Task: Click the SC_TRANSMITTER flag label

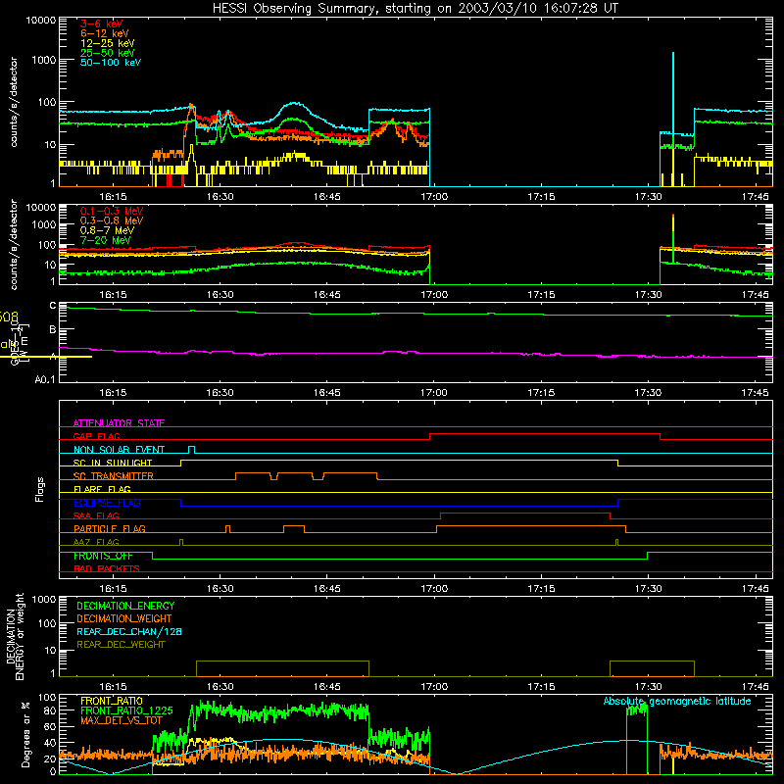Action: 114,475
